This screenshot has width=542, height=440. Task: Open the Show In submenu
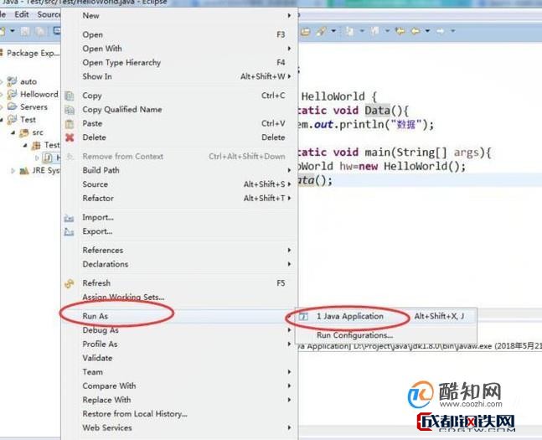[180, 76]
